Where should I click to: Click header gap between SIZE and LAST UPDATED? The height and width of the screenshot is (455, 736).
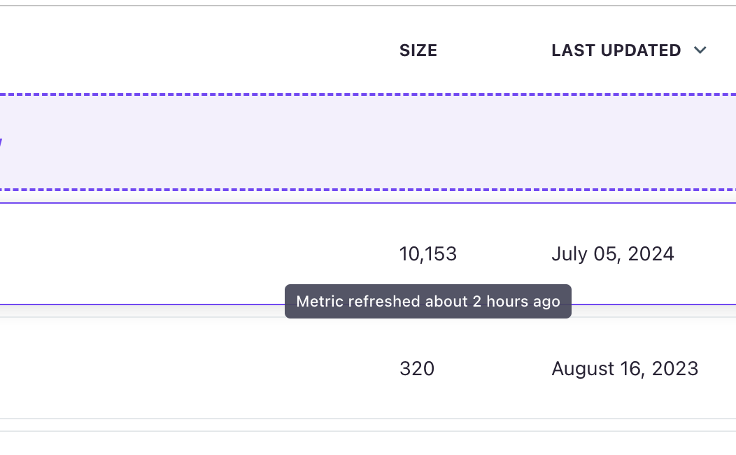pyautogui.click(x=494, y=50)
